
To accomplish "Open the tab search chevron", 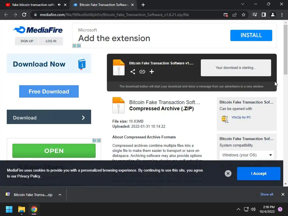I will [x=243, y=4].
